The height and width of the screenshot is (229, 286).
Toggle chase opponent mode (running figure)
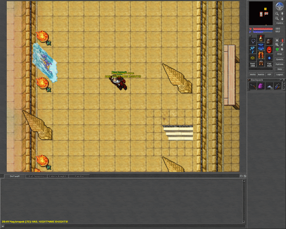point(282,45)
